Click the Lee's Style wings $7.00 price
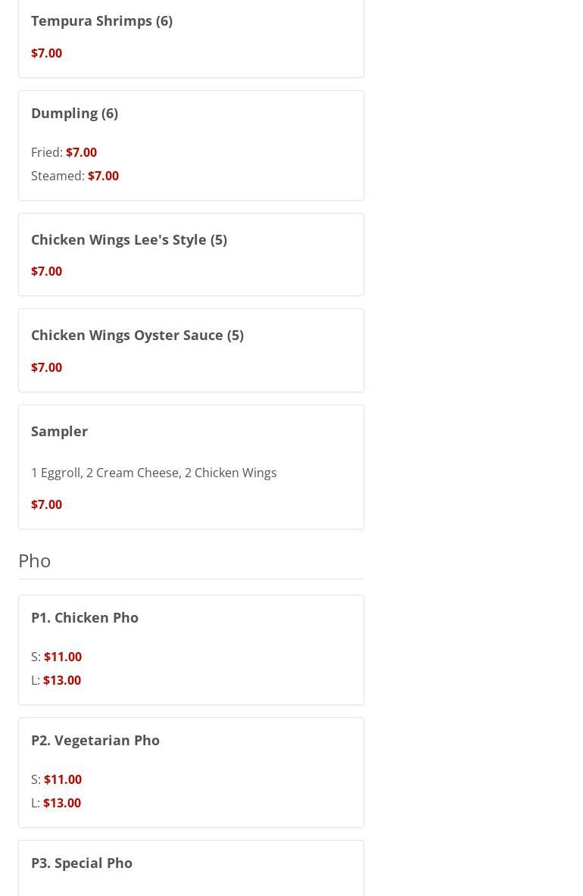583x896 pixels. click(x=46, y=271)
